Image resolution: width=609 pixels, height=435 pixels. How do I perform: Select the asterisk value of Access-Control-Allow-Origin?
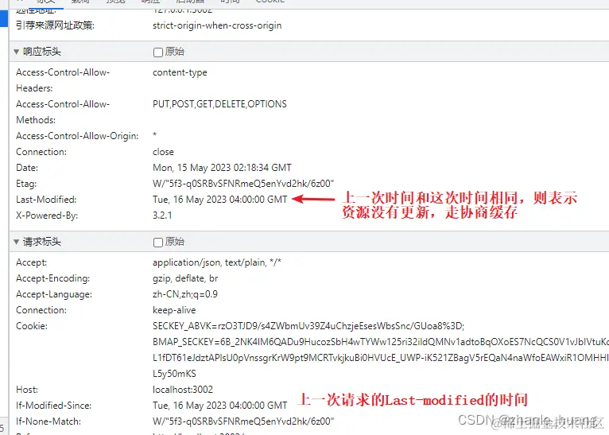coord(154,134)
